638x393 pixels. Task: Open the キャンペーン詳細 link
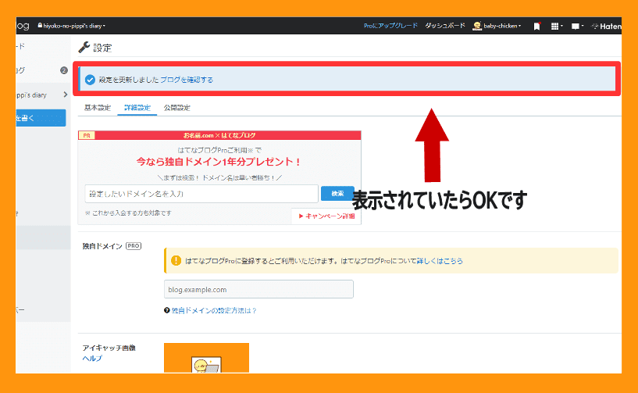326,216
